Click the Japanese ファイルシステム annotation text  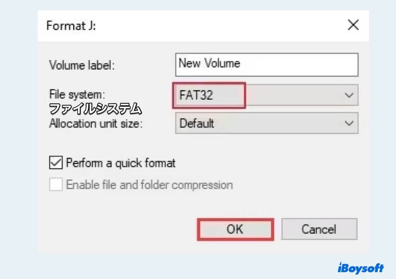click(x=95, y=109)
